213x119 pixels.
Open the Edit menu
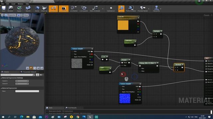(x=7, y=4)
